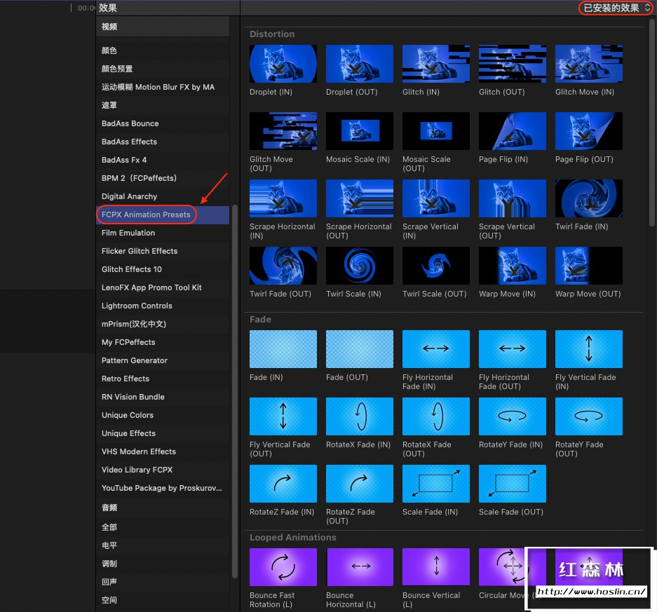Screen dimensions: 657x612
Task: Select 运动模糊 Motion Blur FX by MA
Action: tap(163, 87)
